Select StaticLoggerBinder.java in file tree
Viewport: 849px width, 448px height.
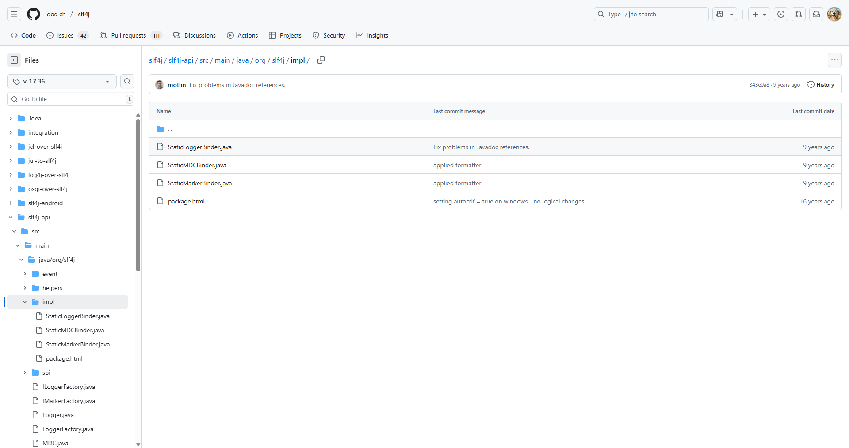pyautogui.click(x=78, y=316)
